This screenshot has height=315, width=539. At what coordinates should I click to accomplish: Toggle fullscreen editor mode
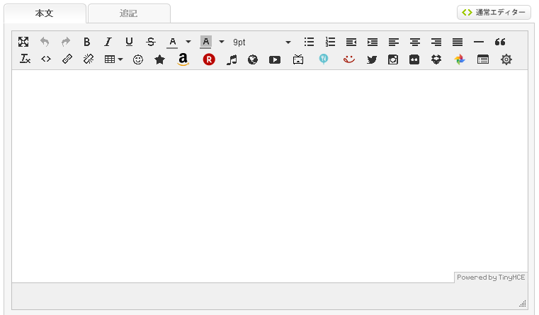pyautogui.click(x=23, y=42)
